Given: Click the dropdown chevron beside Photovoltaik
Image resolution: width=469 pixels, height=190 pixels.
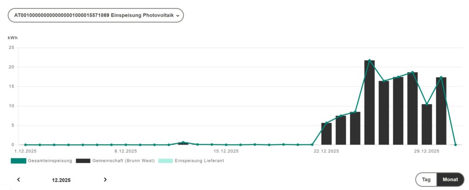Looking at the screenshot, I should tap(177, 16).
